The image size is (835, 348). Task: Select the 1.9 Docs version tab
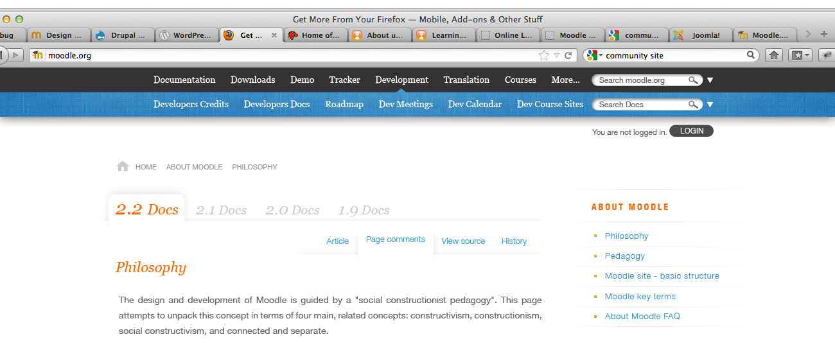[364, 210]
